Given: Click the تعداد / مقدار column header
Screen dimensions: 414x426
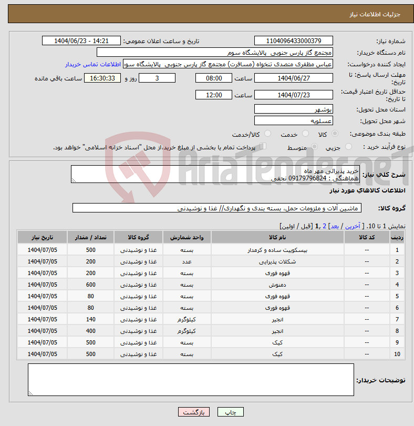Looking at the screenshot, I should coord(91,237).
